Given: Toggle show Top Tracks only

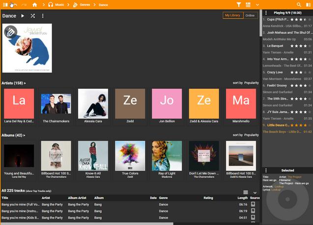Looking at the screenshot, I should [x=39, y=191].
